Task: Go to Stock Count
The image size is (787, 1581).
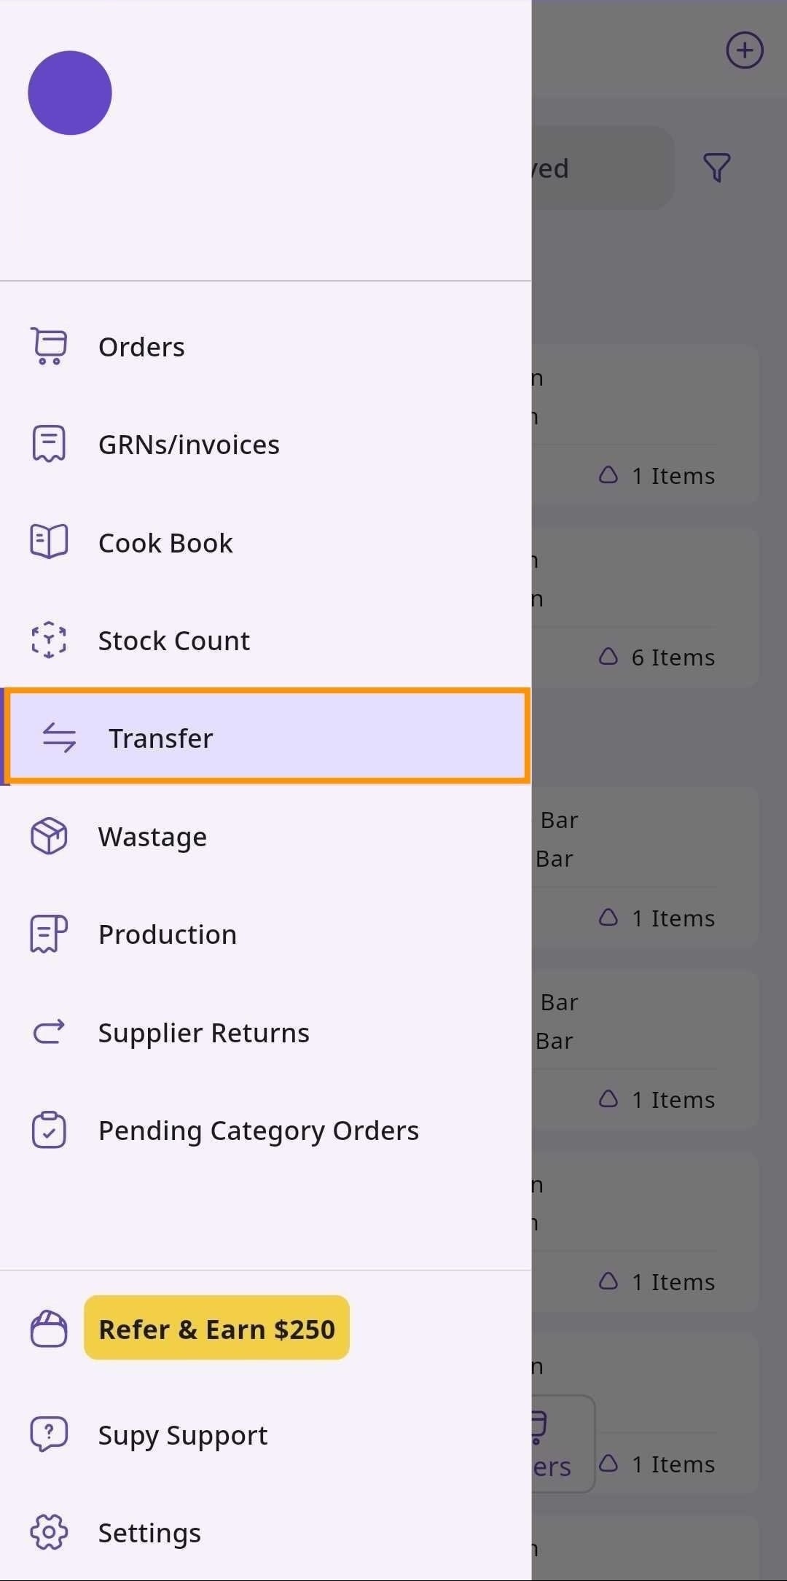Action: pyautogui.click(x=173, y=641)
